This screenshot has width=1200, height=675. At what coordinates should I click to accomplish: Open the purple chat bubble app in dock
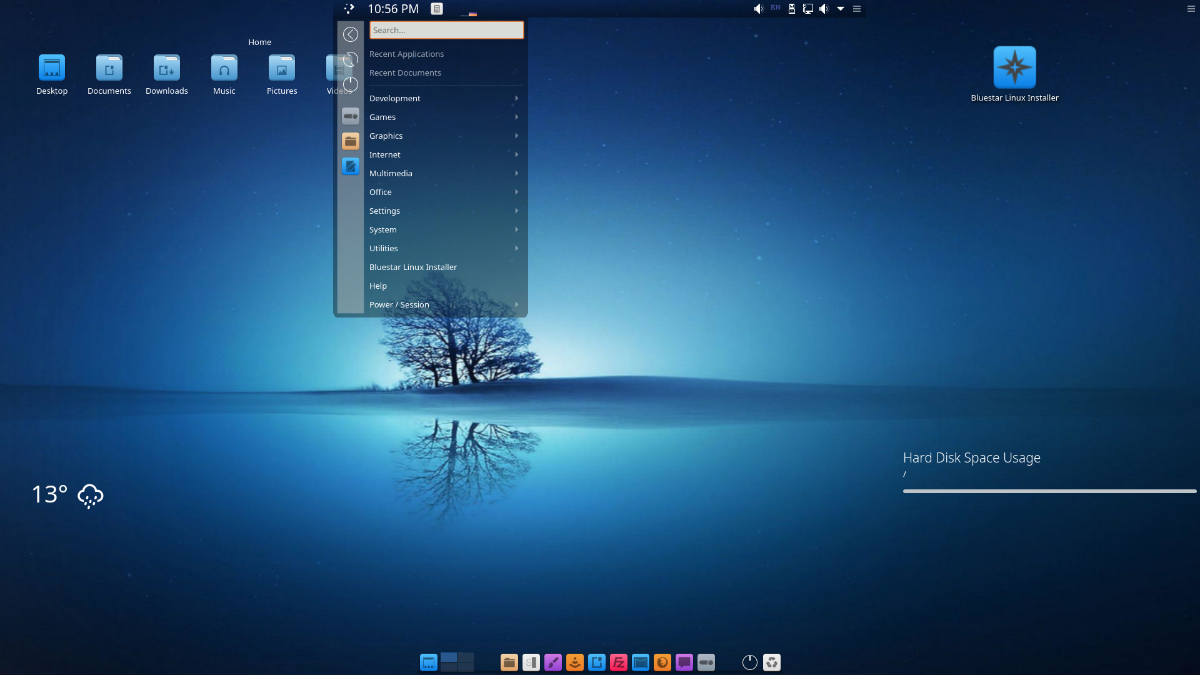point(684,662)
